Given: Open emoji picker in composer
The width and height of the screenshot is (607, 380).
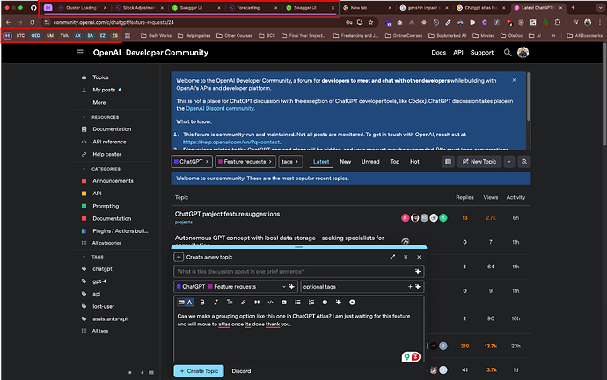Looking at the screenshot, I should tap(325, 303).
